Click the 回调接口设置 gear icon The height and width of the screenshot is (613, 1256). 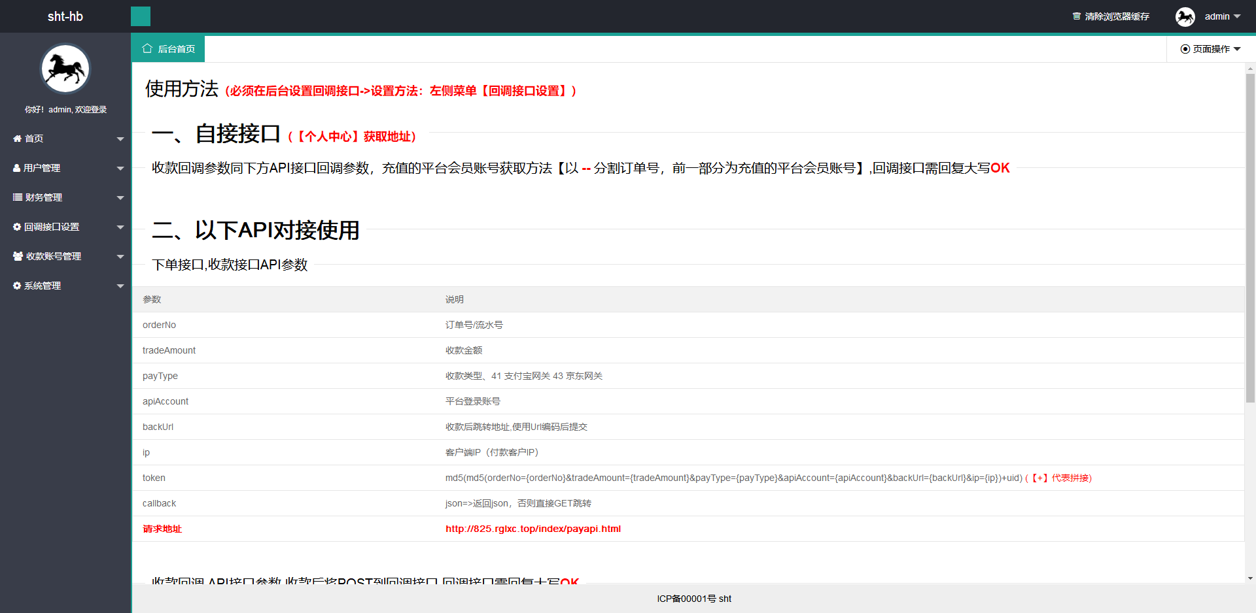pyautogui.click(x=17, y=227)
